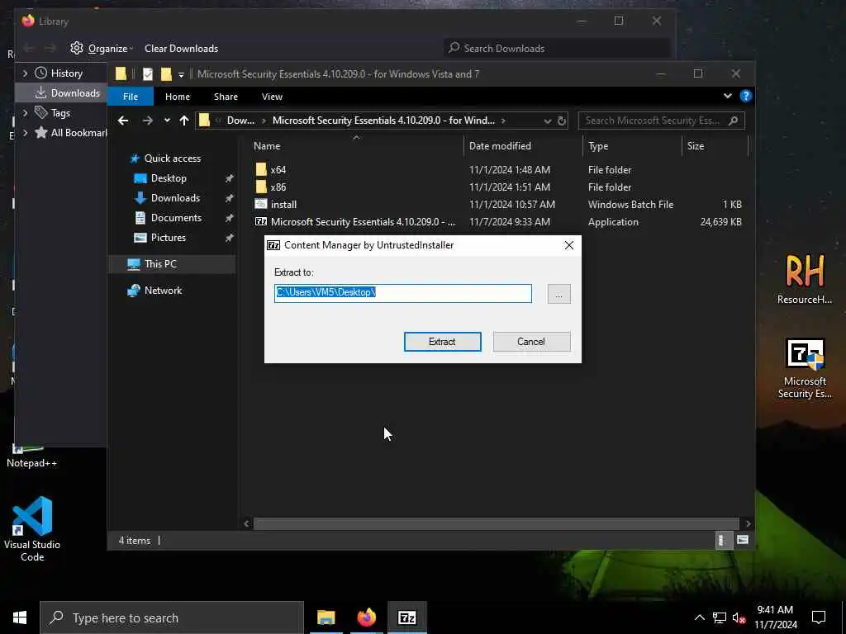The width and height of the screenshot is (846, 634).
Task: Select This PC in navigation pane
Action: tap(160, 264)
